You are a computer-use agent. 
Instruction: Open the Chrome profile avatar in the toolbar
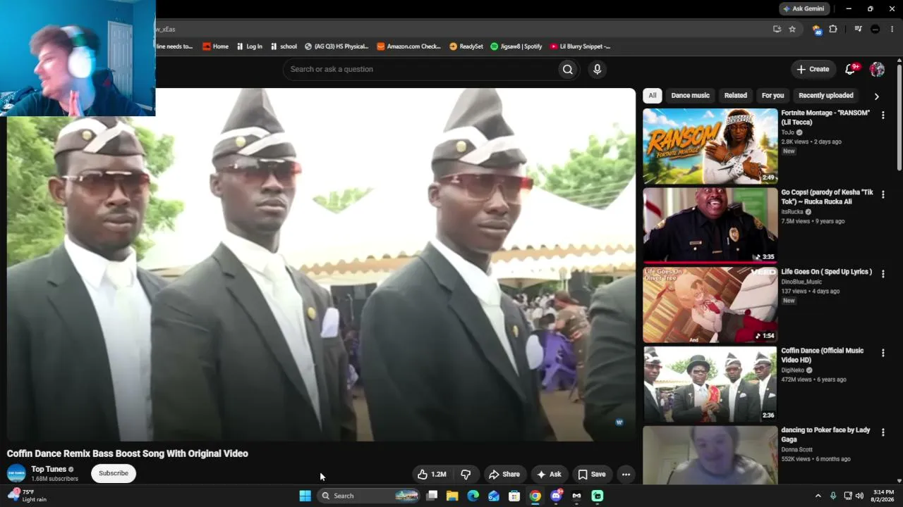[x=875, y=29]
